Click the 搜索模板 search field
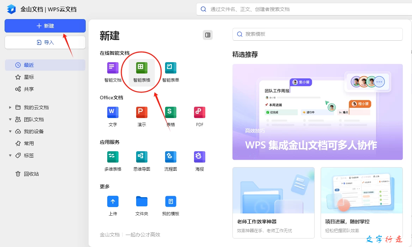The height and width of the screenshot is (247, 412). coord(317,34)
